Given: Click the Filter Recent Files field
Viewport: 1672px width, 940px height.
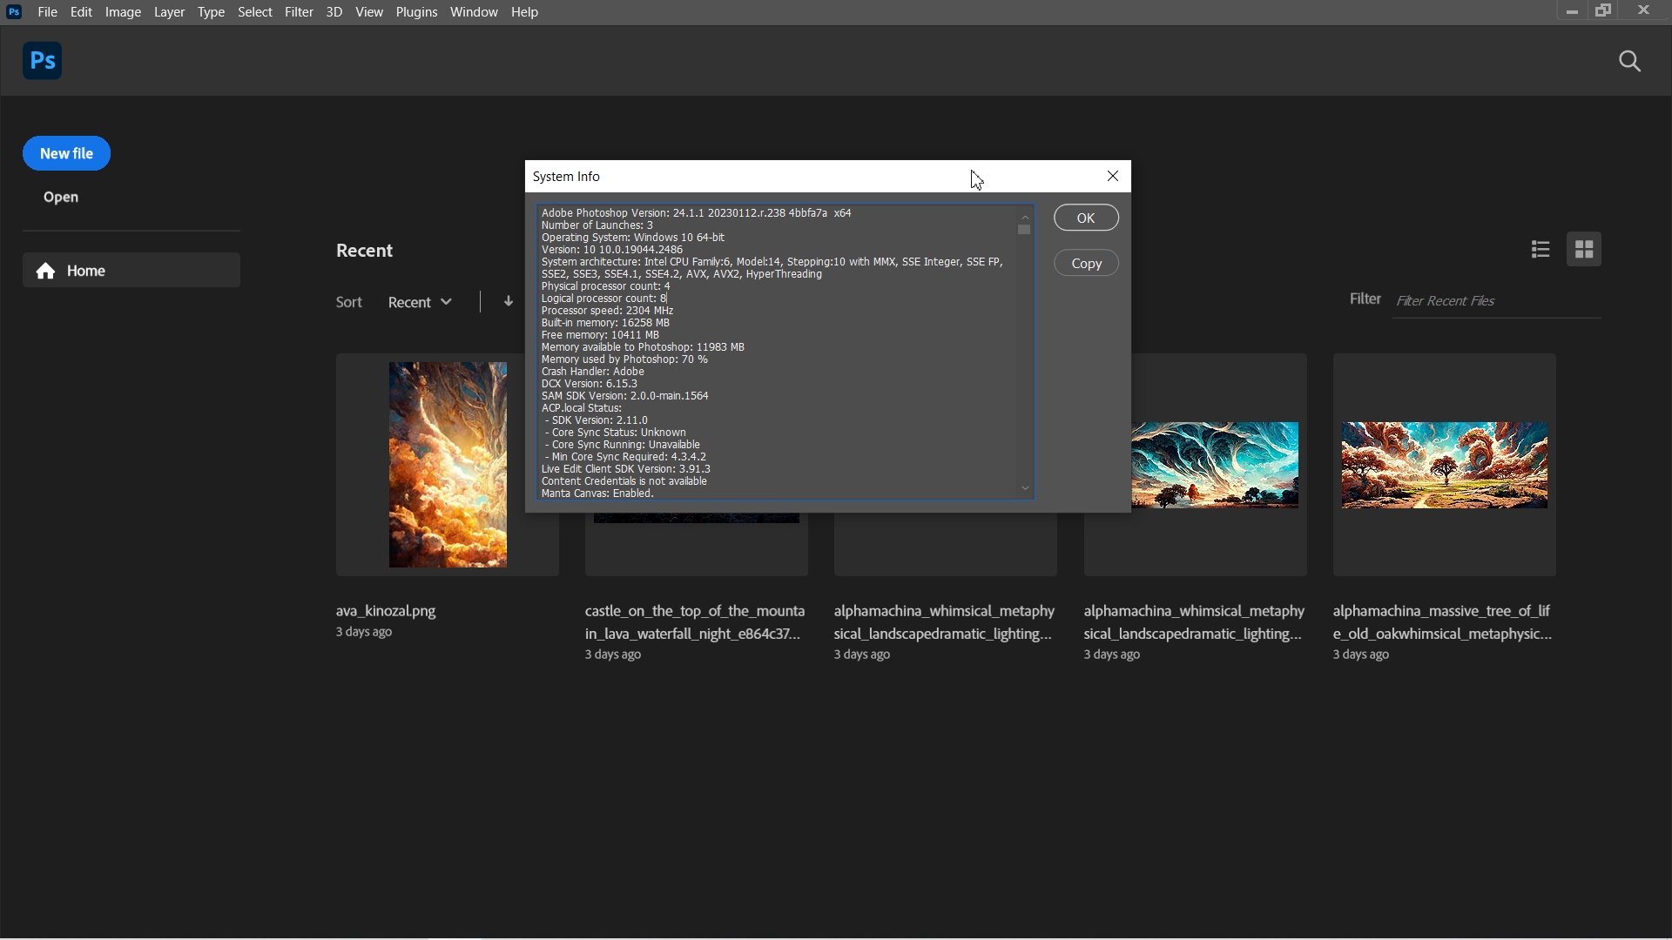Looking at the screenshot, I should click(x=1496, y=301).
